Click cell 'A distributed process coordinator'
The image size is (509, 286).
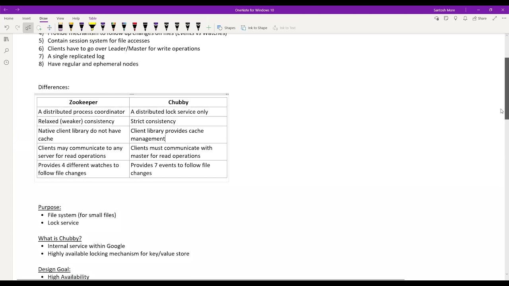point(83,112)
